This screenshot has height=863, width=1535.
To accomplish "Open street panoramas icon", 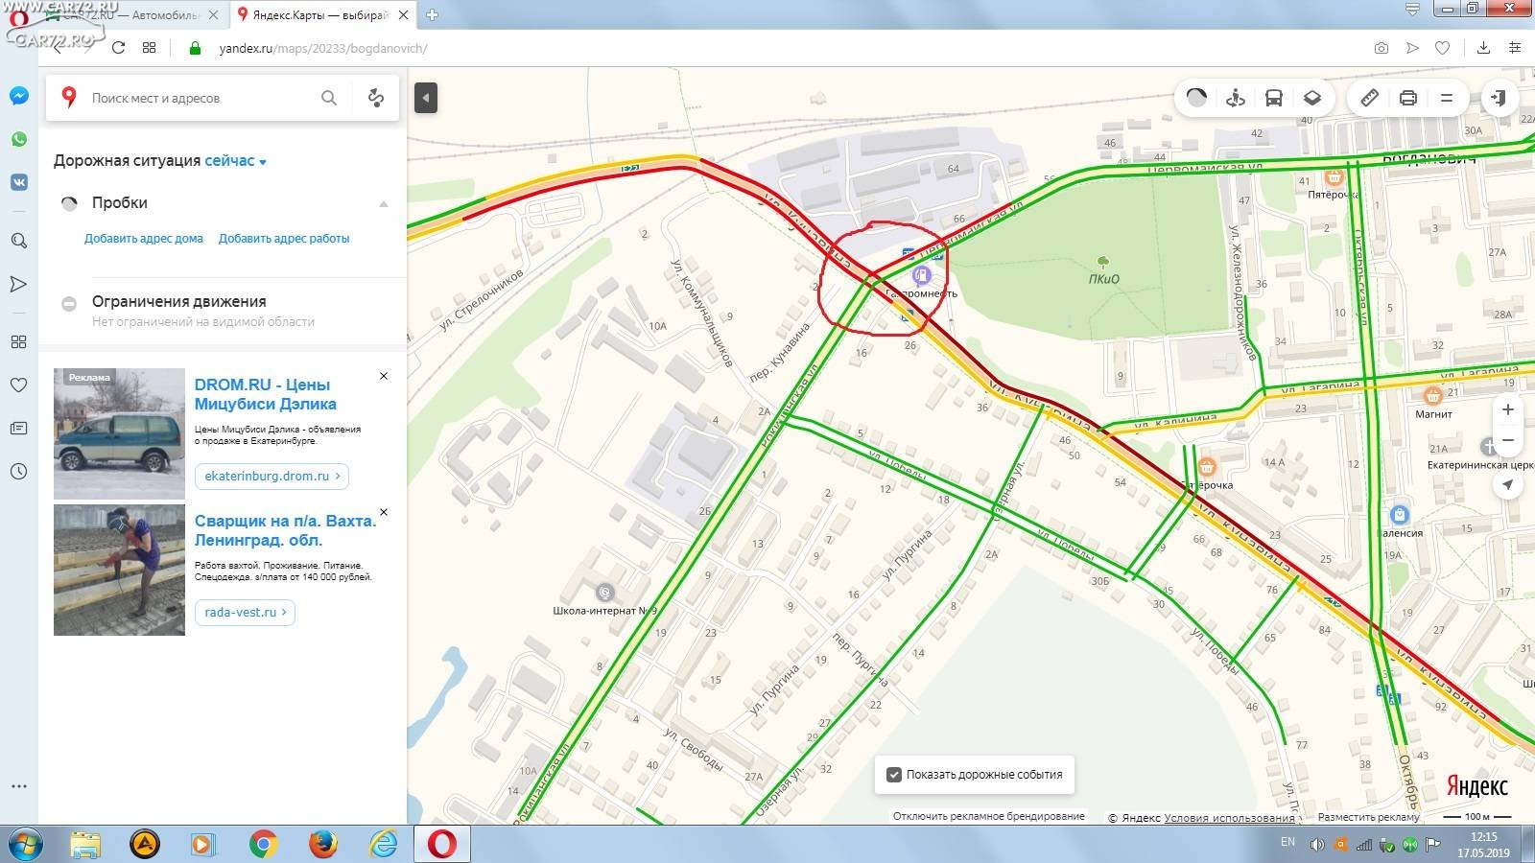I will [x=1236, y=98].
